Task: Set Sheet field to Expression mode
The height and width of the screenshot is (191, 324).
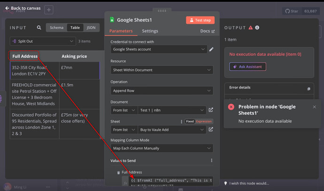Action: (x=204, y=121)
